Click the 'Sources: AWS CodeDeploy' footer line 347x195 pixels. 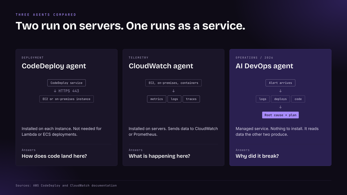66,186
